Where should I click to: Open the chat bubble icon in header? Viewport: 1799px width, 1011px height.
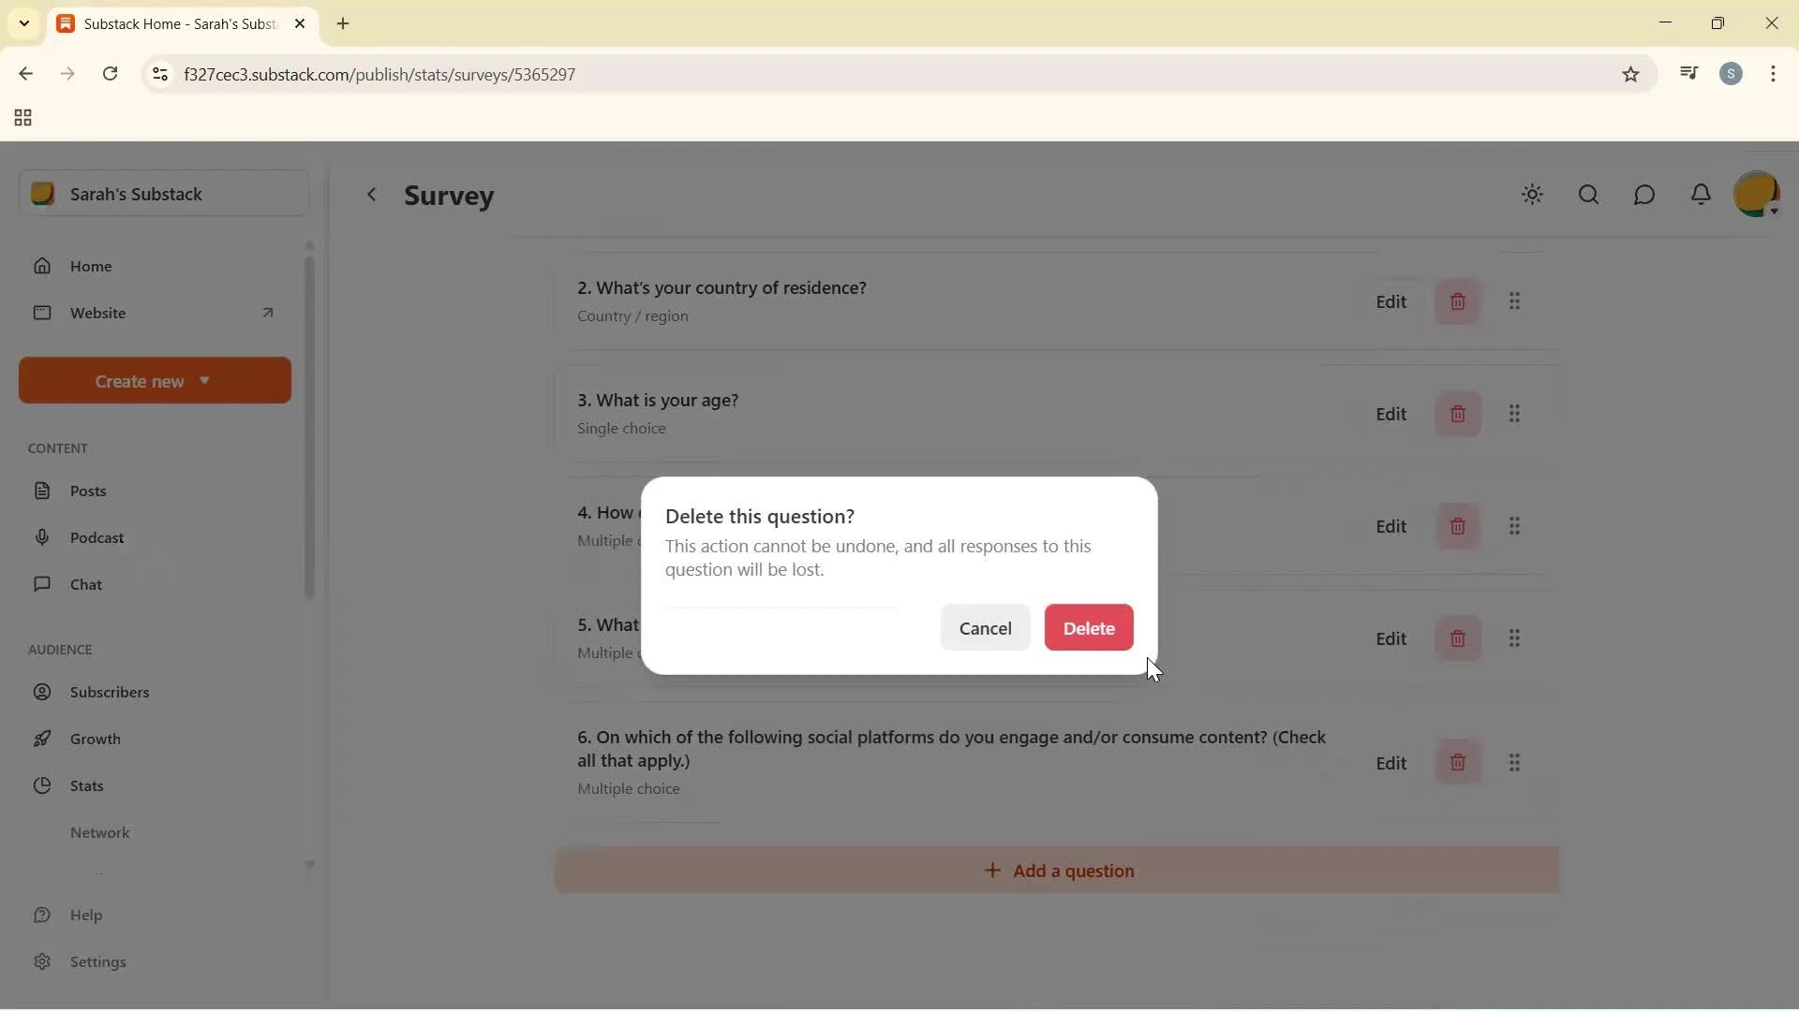tap(1644, 195)
